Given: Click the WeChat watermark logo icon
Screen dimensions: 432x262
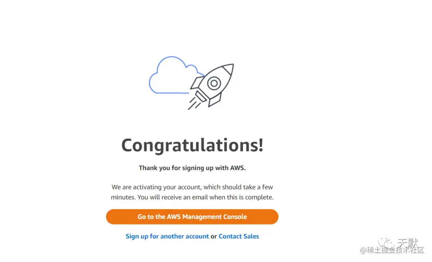Looking at the screenshot, I should tap(386, 243).
